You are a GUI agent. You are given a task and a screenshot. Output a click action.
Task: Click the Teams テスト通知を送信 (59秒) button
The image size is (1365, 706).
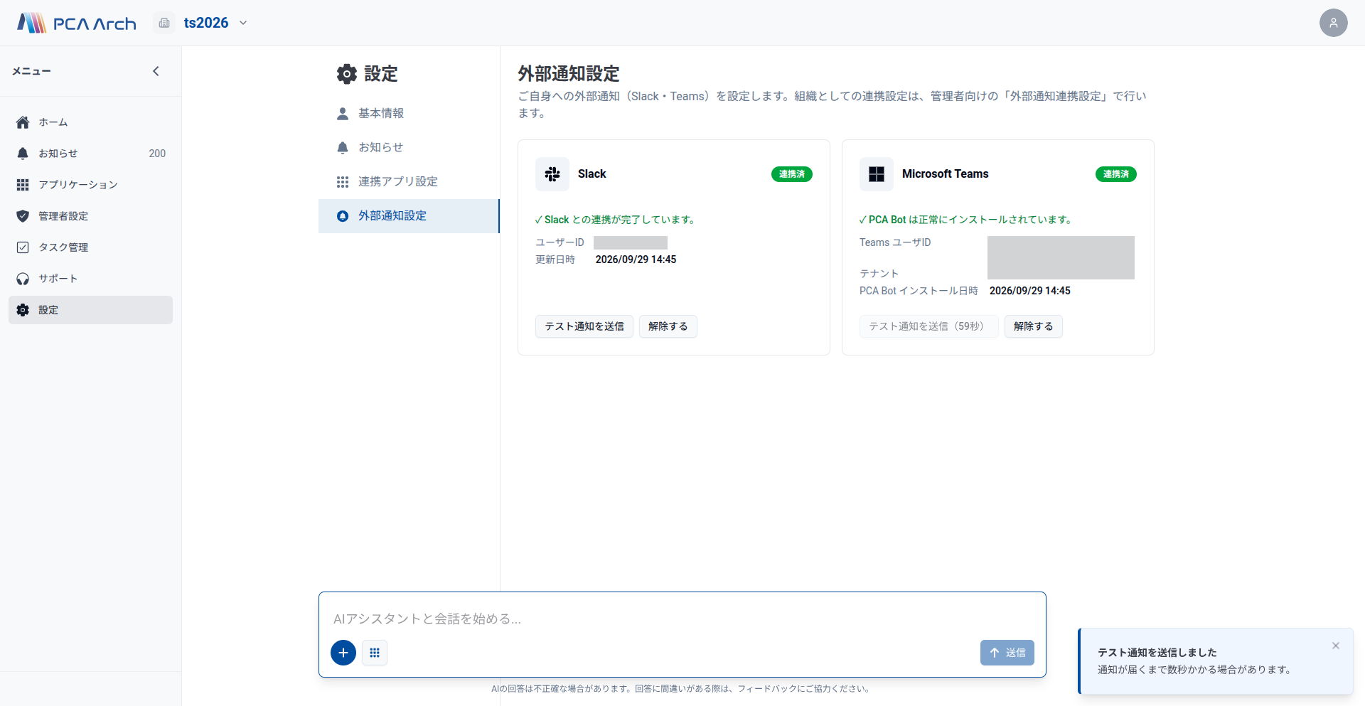[929, 326]
